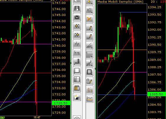
Task: Take a chart snapshot with camera icon
Action: coord(77,17)
